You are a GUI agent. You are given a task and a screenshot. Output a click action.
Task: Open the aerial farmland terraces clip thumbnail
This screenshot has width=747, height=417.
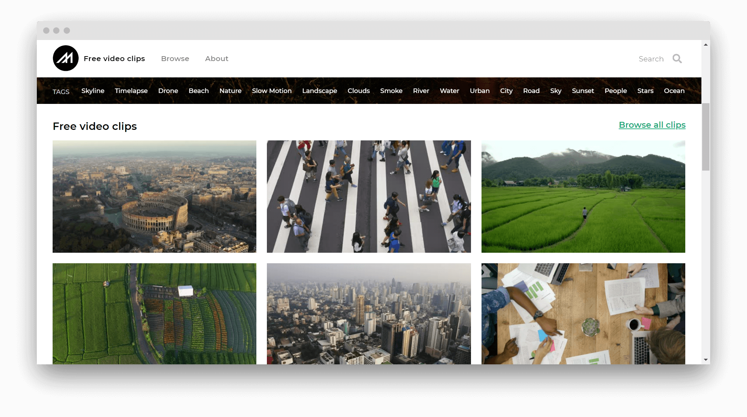[x=154, y=314]
